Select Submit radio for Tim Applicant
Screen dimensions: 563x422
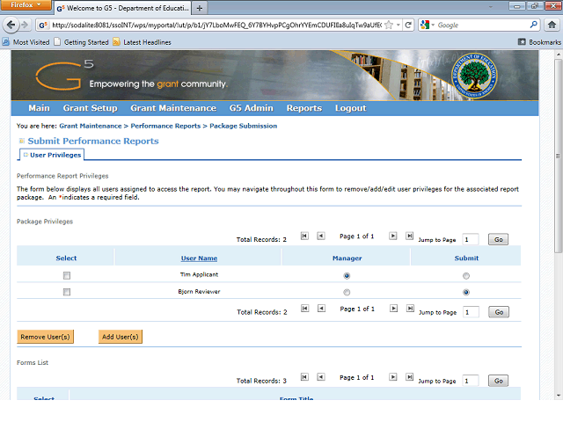pyautogui.click(x=465, y=276)
